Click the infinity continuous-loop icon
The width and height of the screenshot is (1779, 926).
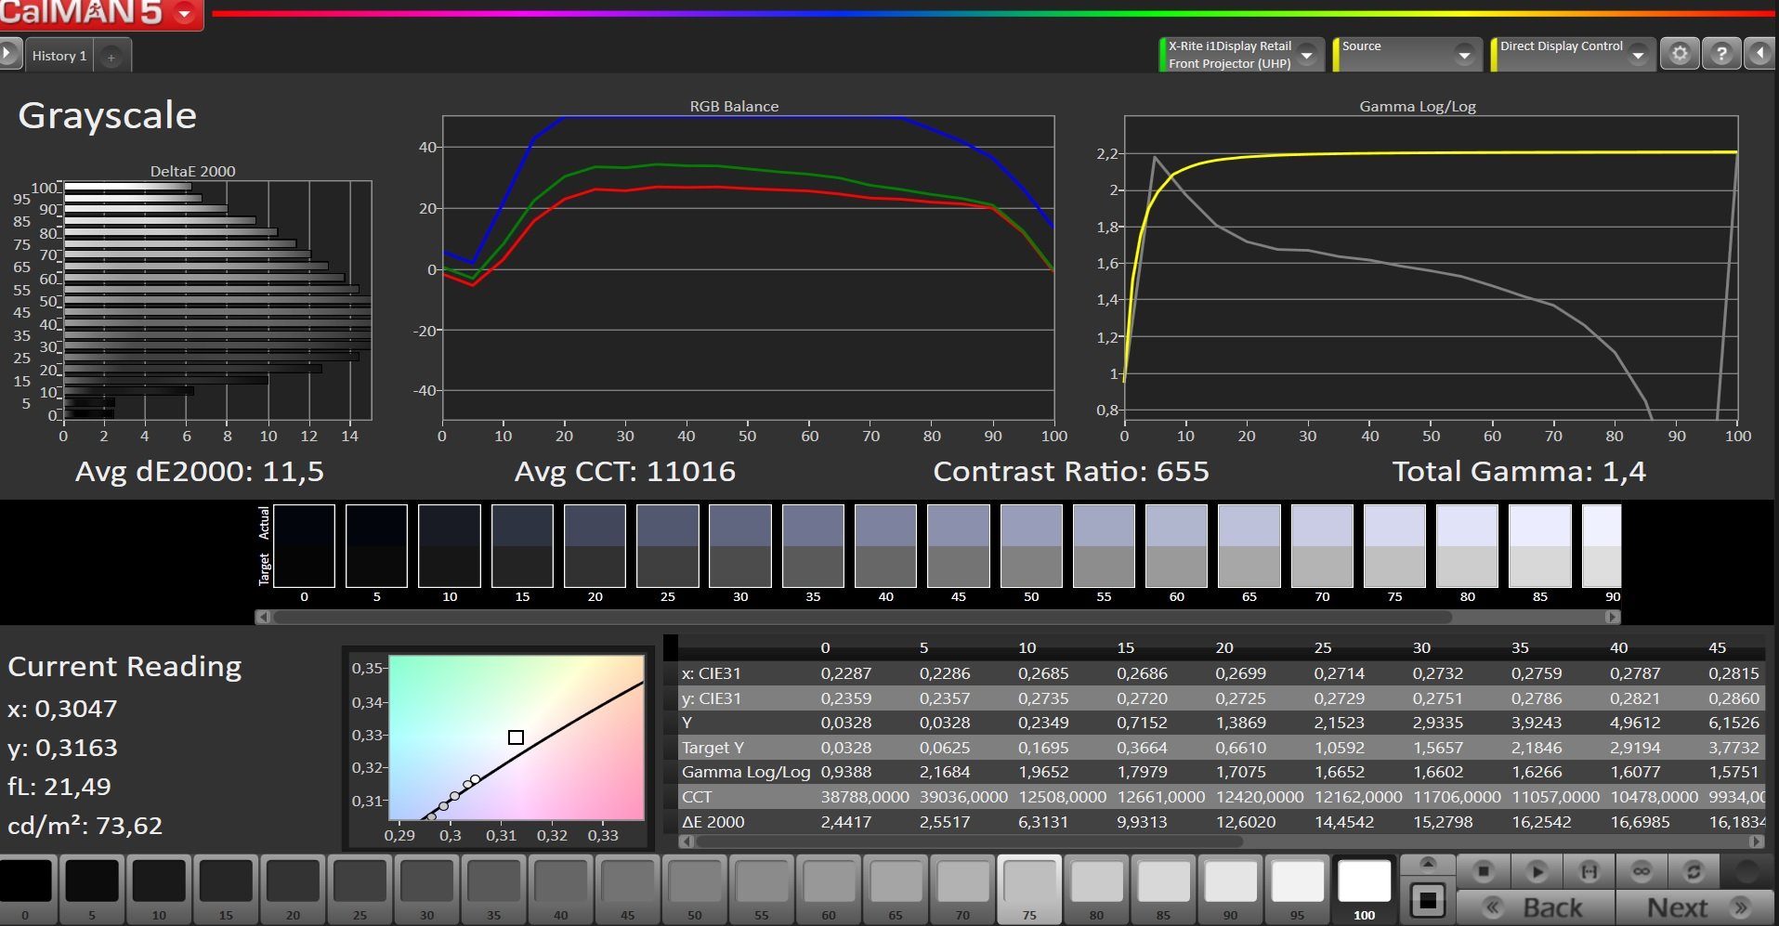tap(1642, 871)
